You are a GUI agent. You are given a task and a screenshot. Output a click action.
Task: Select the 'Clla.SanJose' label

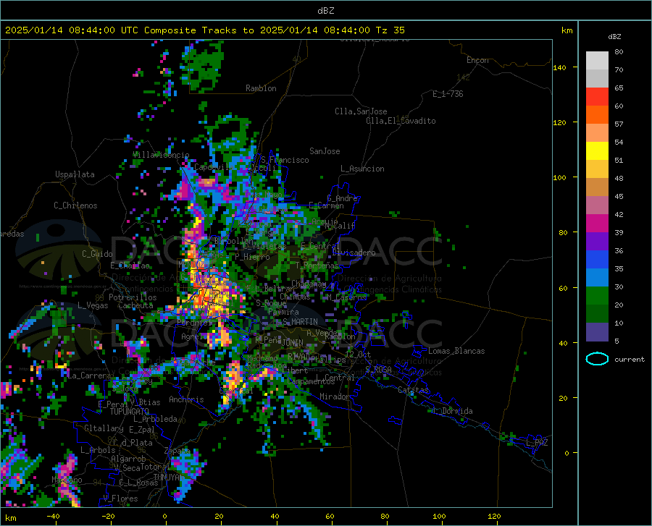pyautogui.click(x=361, y=111)
